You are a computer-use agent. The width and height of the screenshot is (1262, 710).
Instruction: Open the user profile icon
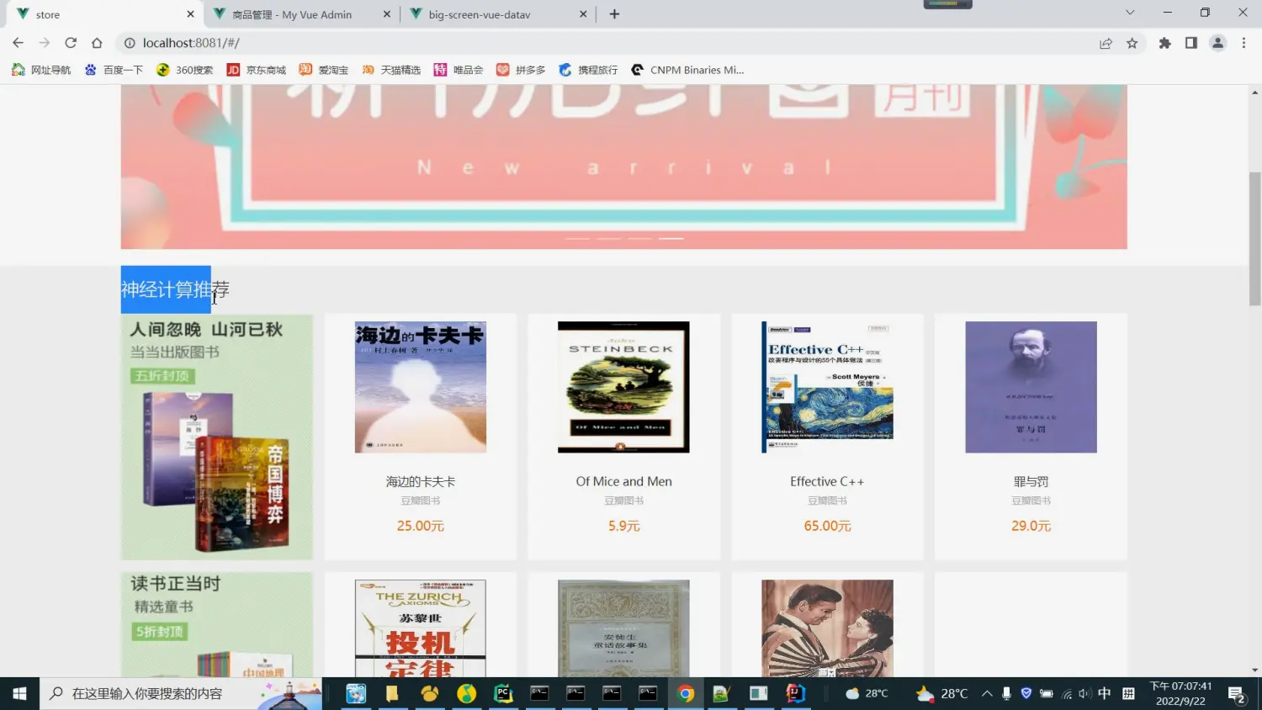coord(1217,43)
